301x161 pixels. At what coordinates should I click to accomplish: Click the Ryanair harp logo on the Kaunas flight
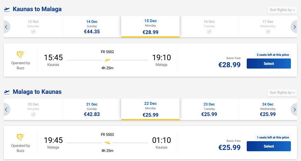pyautogui.click(x=21, y=55)
